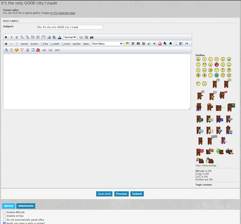Click the Topic review heading
Viewport: 241px width, 224px height.
(x=203, y=185)
